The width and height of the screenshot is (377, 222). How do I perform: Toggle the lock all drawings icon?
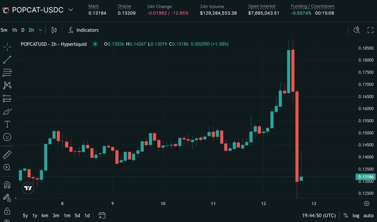coord(7,210)
